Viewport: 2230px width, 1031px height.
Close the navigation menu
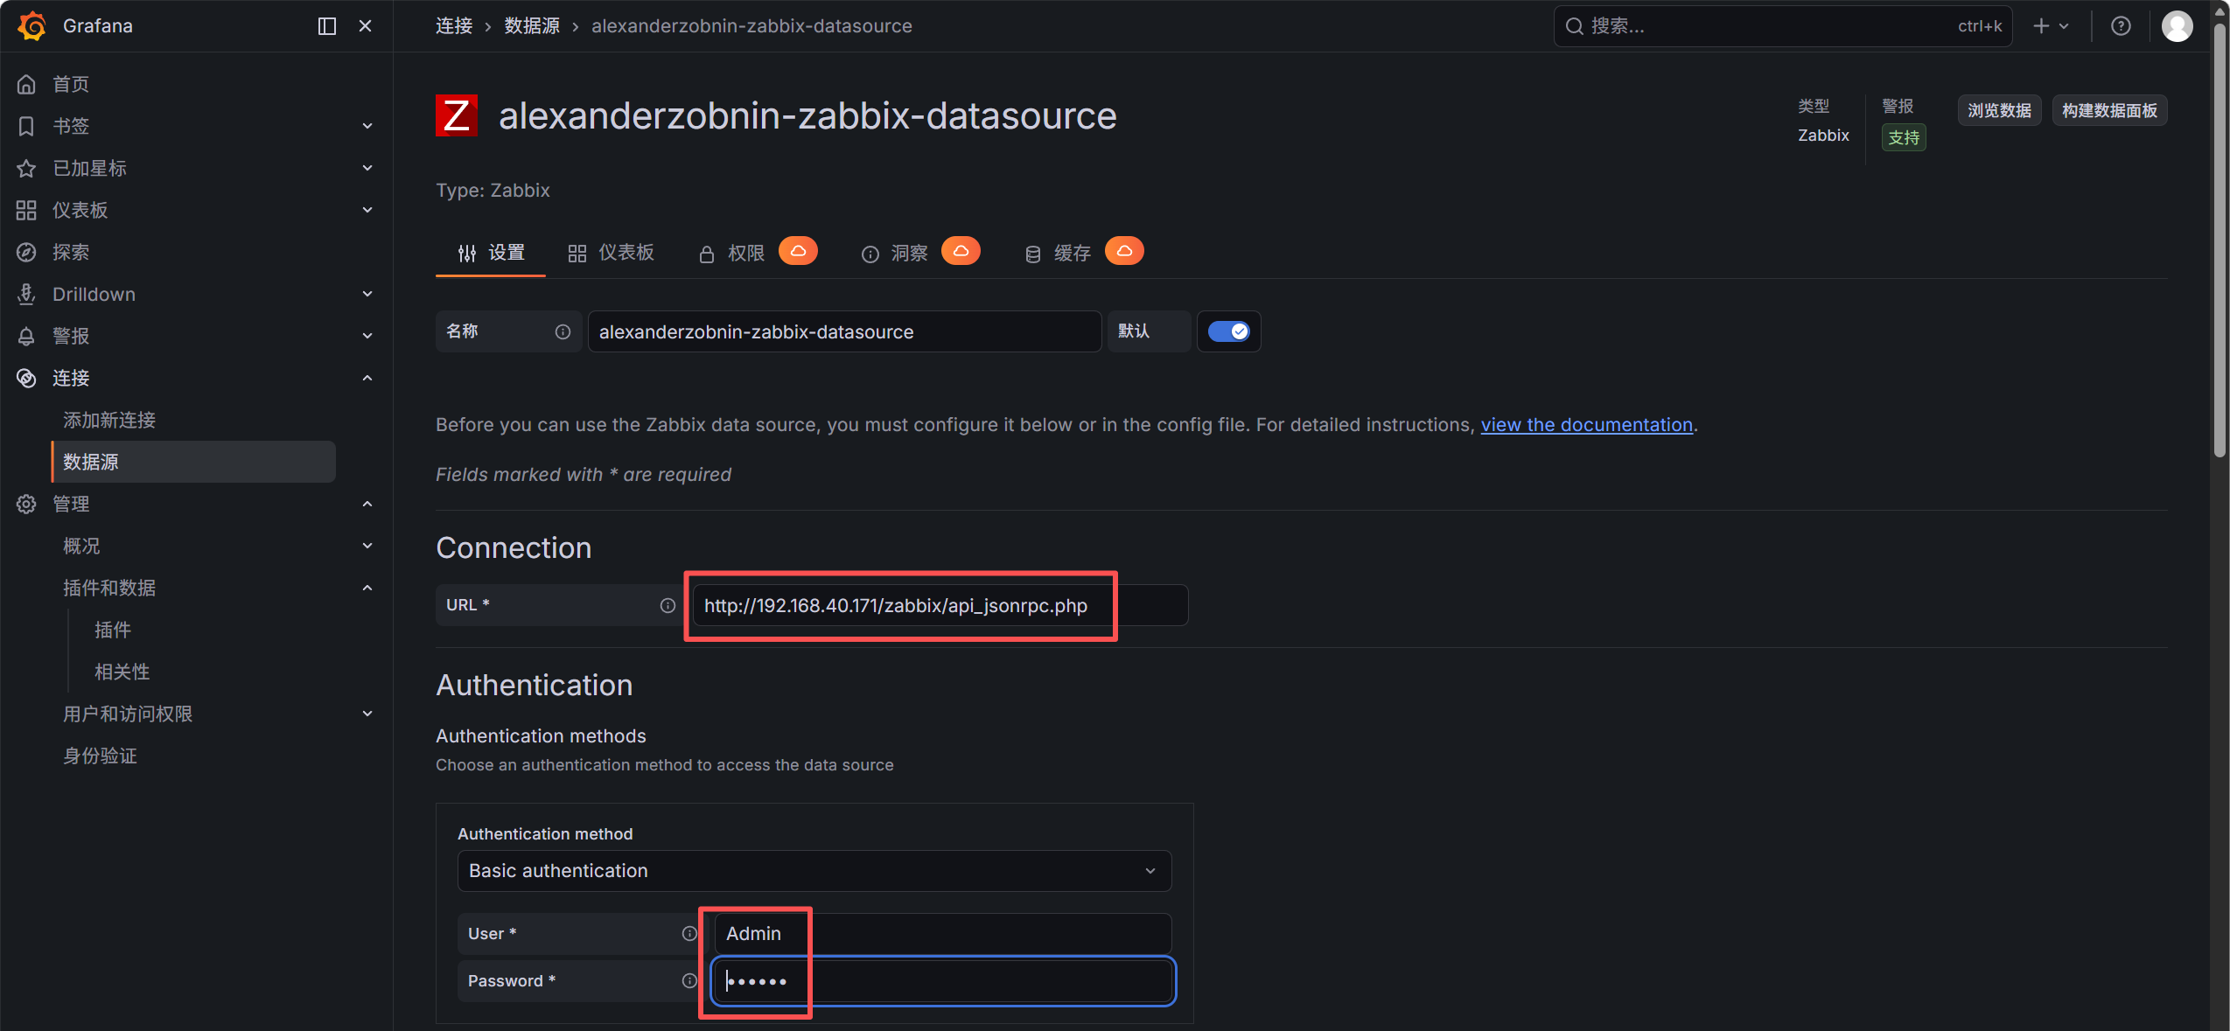point(366,26)
